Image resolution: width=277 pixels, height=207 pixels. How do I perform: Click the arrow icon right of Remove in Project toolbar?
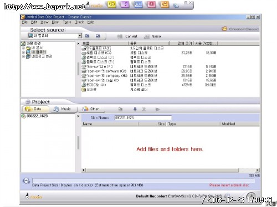[x=157, y=109]
